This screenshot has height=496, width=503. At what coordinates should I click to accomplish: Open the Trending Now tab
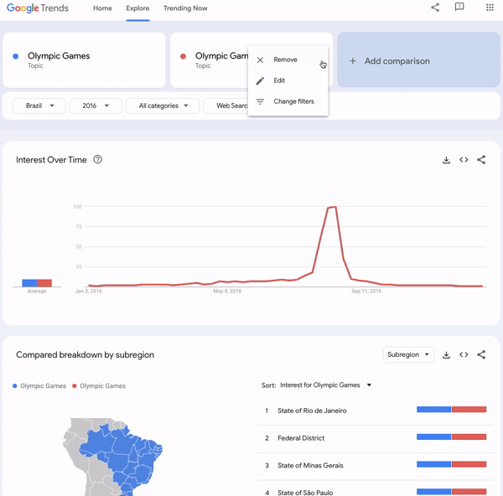185,8
